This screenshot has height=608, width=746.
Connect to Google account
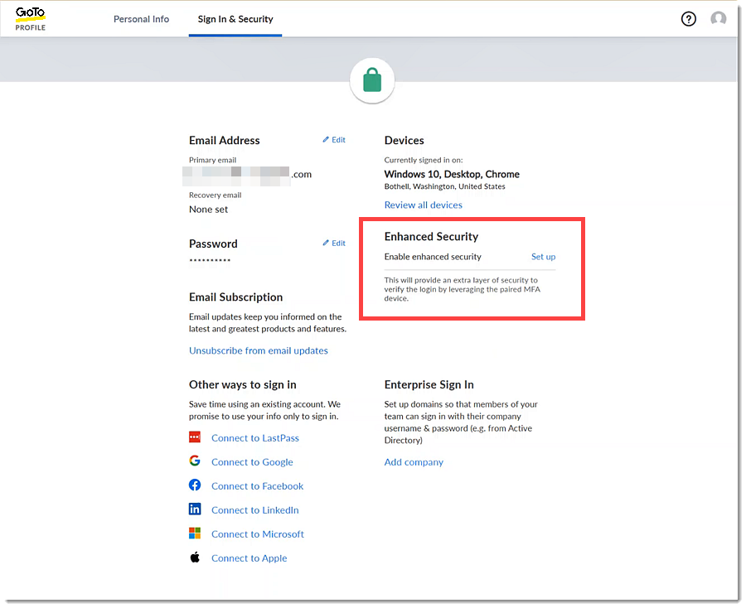tap(252, 461)
